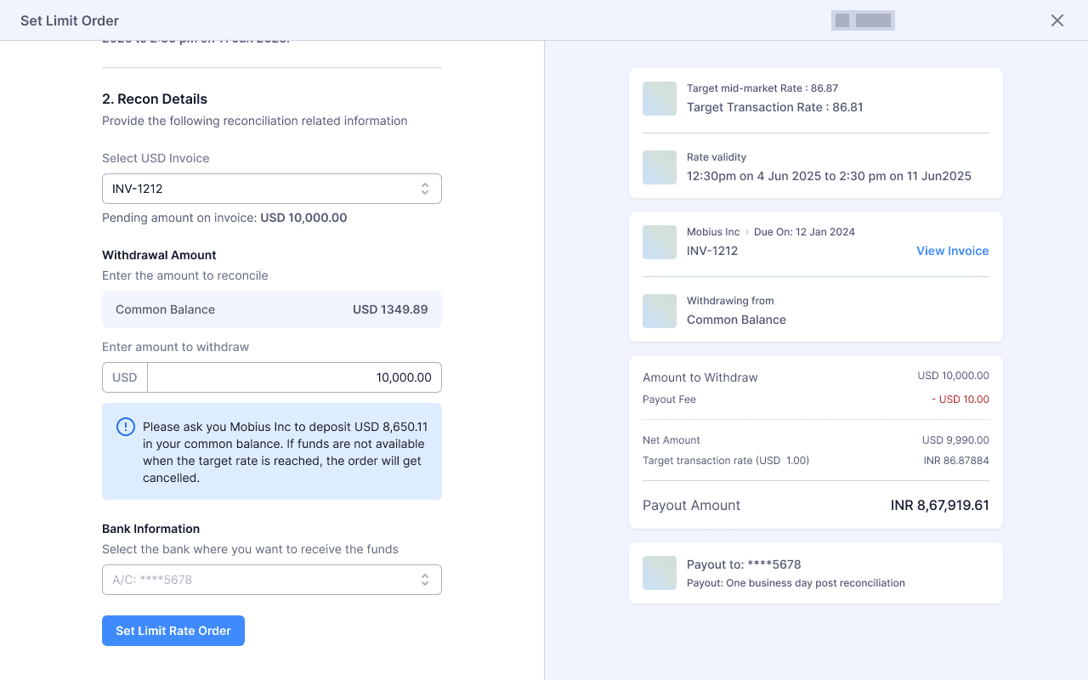
Task: Close the Set Limit Order dialog
Action: click(x=1057, y=20)
